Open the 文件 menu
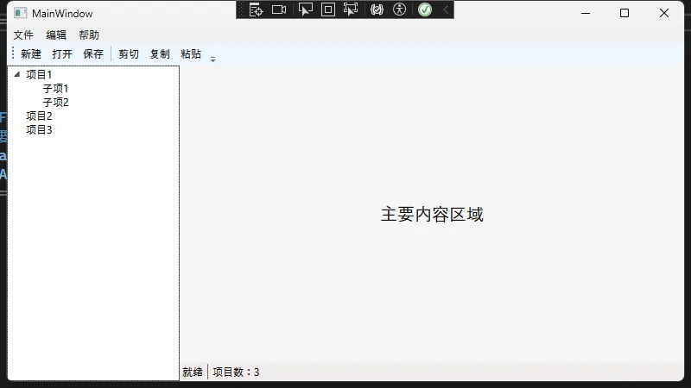Image resolution: width=691 pixels, height=388 pixels. 23,35
